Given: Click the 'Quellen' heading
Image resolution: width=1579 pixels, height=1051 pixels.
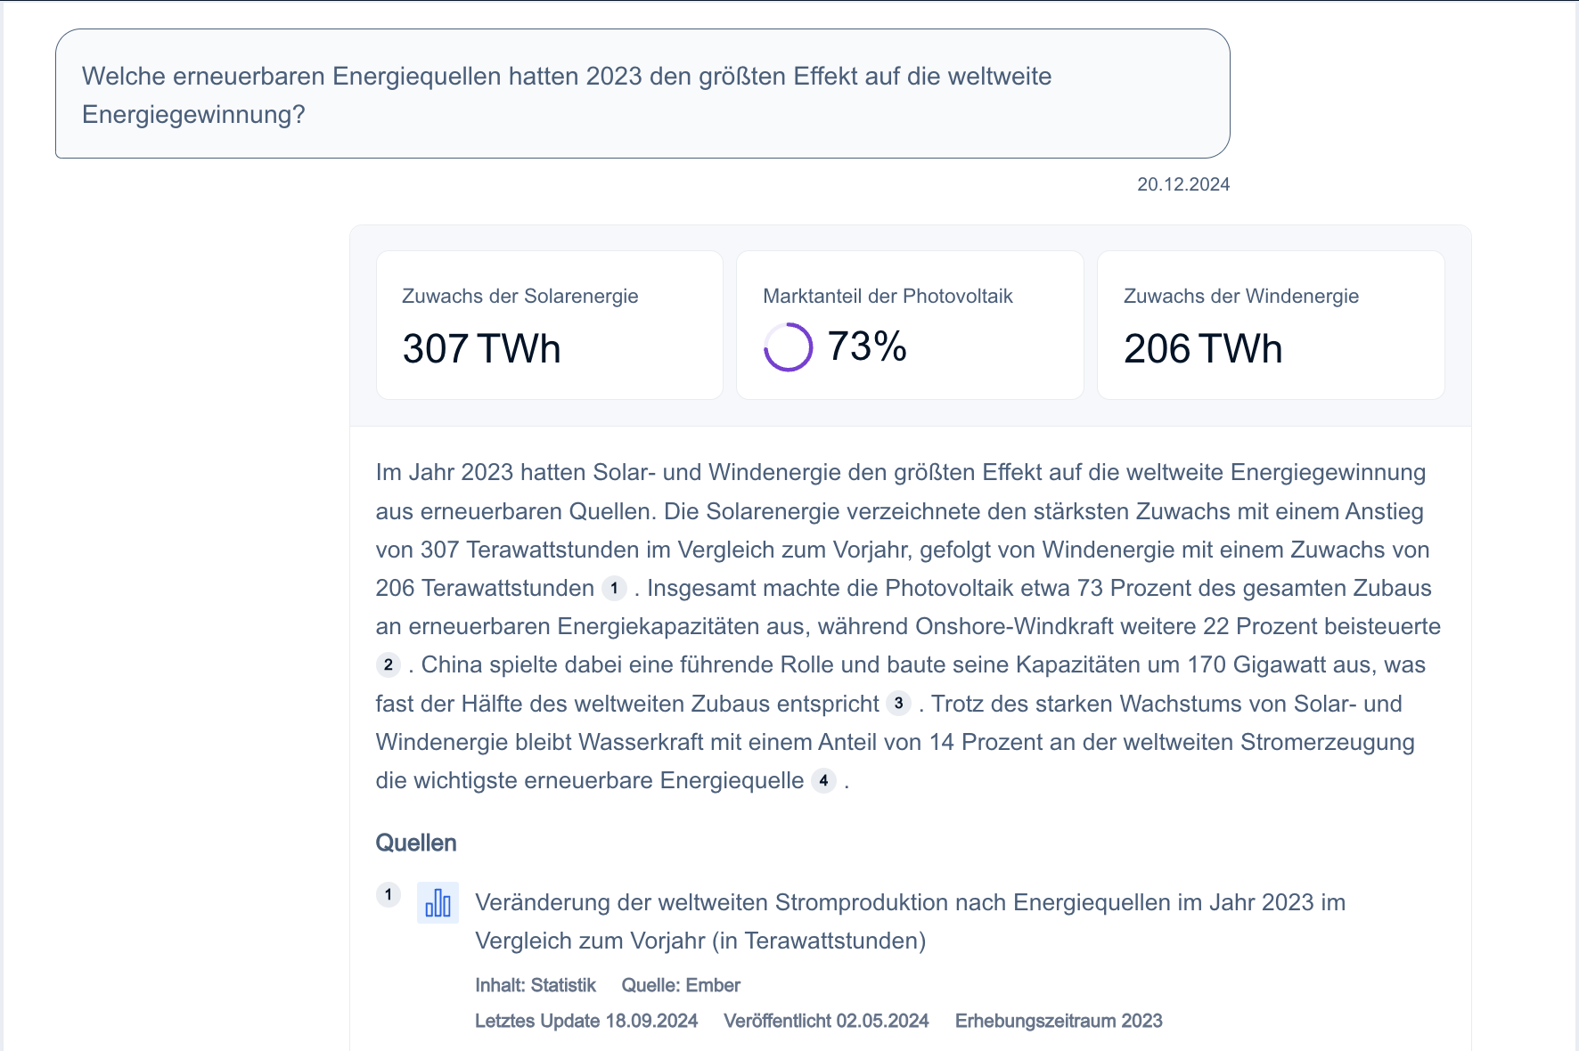Looking at the screenshot, I should point(415,843).
